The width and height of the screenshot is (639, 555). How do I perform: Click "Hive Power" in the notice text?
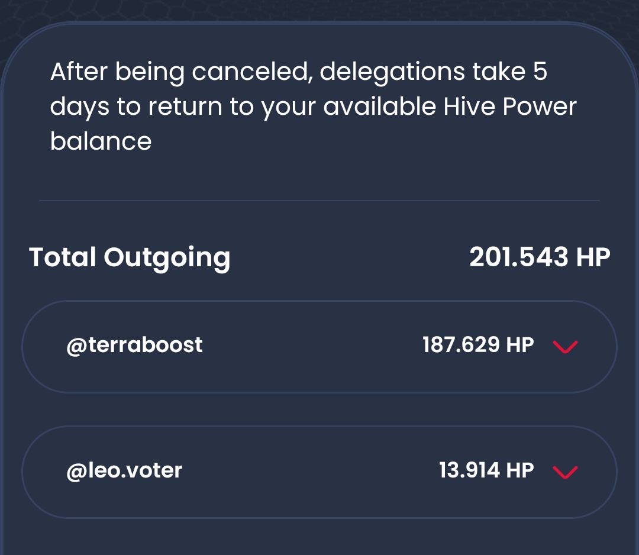(x=510, y=107)
